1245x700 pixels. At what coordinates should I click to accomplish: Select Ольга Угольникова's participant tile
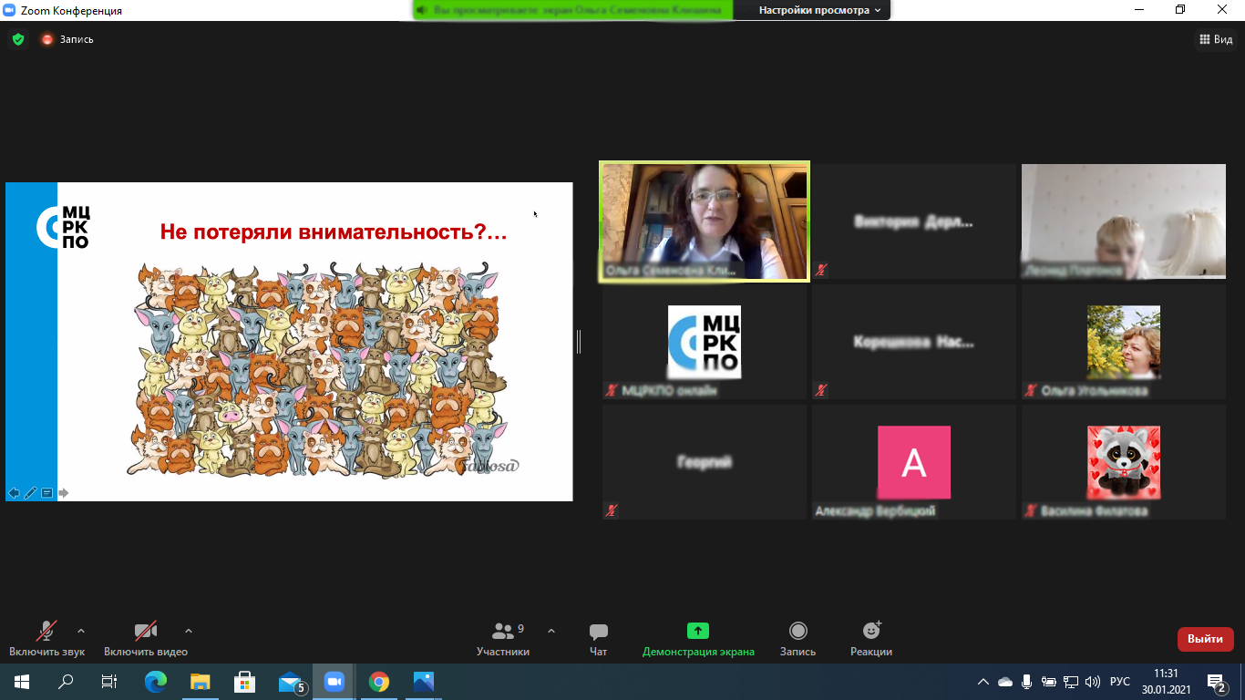pyautogui.click(x=1124, y=342)
